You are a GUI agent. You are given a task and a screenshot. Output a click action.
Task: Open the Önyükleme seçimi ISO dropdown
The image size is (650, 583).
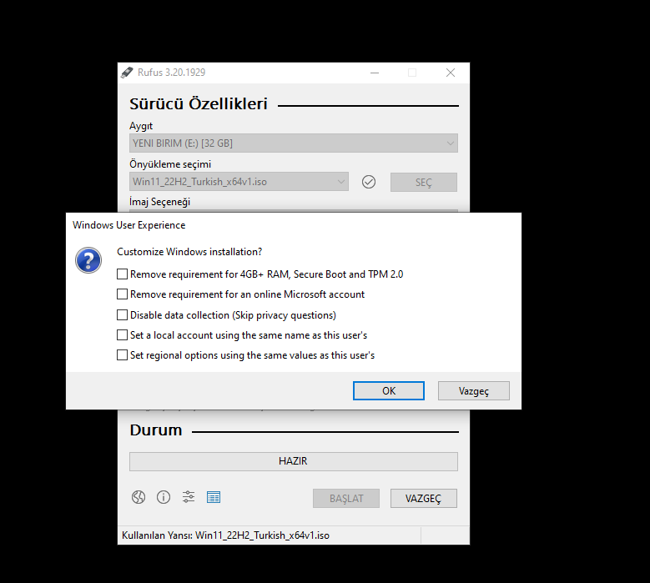pyautogui.click(x=239, y=182)
